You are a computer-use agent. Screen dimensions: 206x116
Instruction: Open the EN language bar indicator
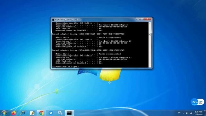pos(179,113)
